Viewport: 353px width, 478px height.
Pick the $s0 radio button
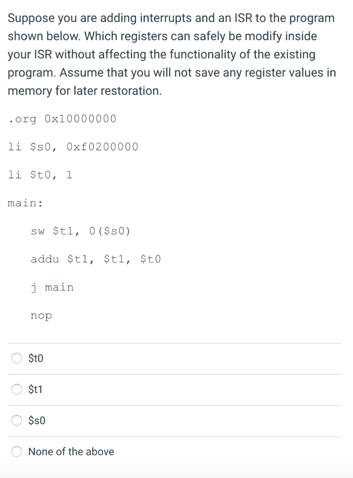17,421
